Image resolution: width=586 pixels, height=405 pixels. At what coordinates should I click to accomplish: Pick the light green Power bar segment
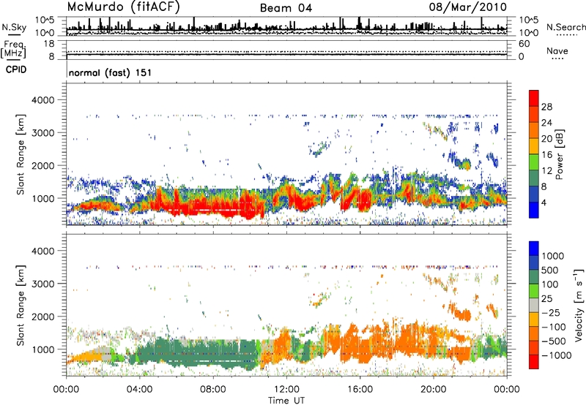534,162
